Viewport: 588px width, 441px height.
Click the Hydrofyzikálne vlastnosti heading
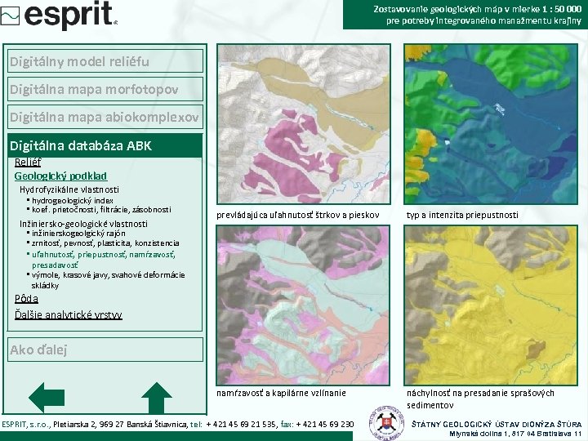point(69,189)
